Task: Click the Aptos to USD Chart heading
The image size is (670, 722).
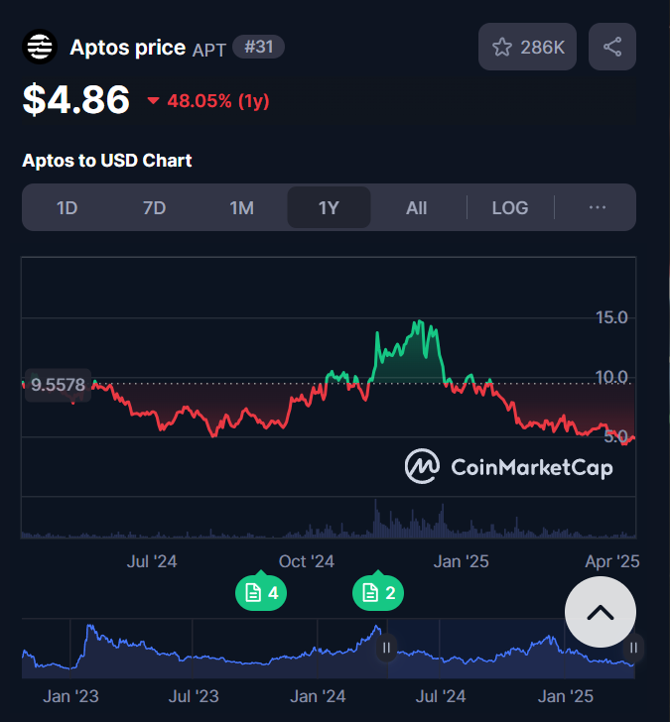Action: click(x=107, y=161)
